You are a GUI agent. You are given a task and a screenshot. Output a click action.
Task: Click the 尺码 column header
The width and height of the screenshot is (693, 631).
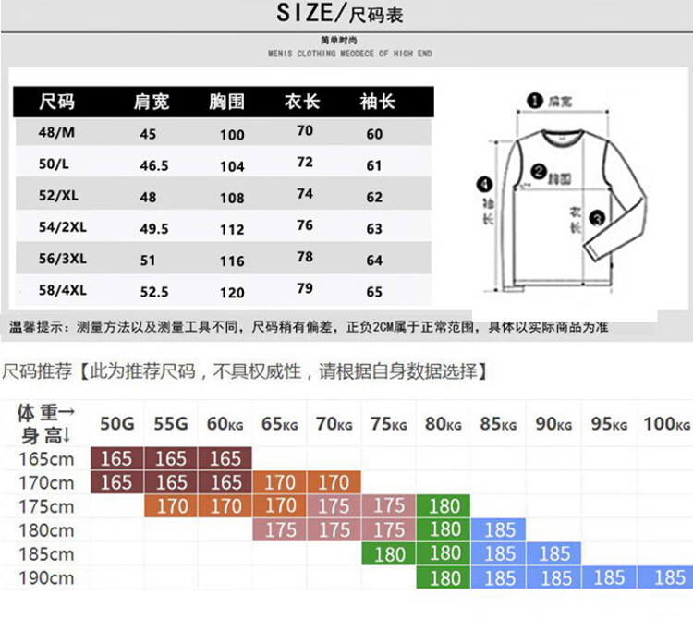pos(57,102)
